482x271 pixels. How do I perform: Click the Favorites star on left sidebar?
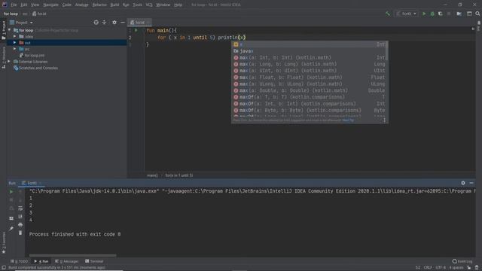click(x=4, y=252)
